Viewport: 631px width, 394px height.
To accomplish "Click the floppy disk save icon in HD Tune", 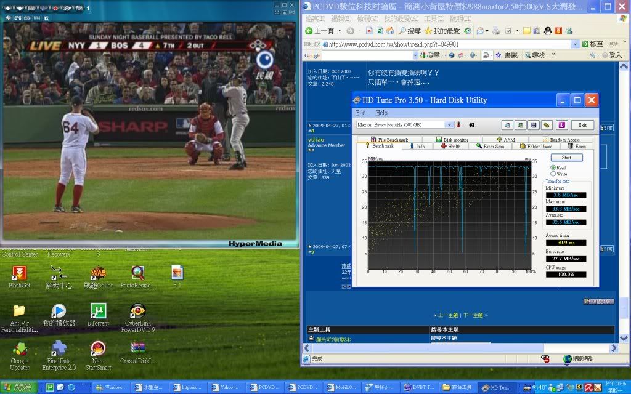I will point(534,125).
